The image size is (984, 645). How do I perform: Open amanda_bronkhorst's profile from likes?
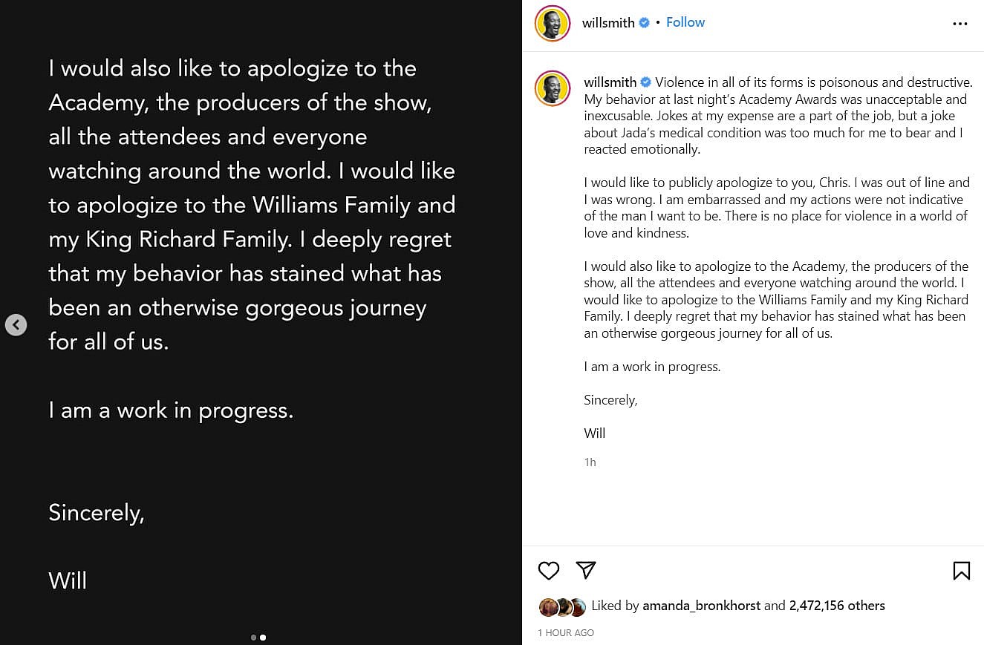[x=701, y=606]
